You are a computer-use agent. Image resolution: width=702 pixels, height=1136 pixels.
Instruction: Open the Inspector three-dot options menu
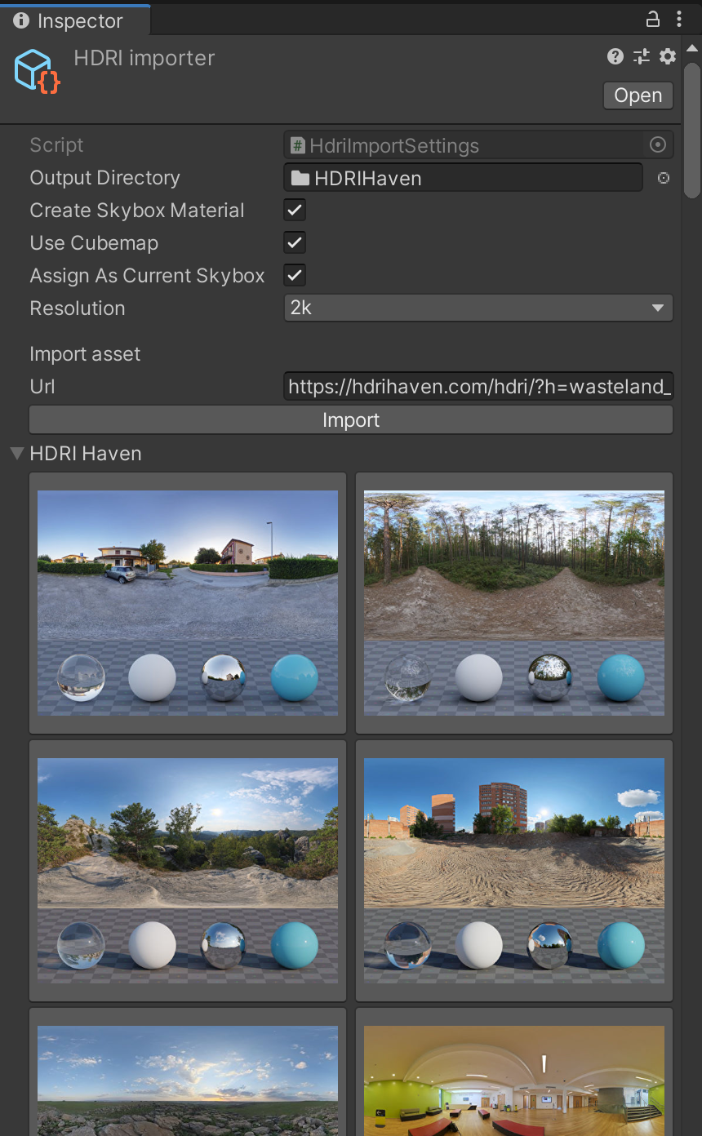679,20
